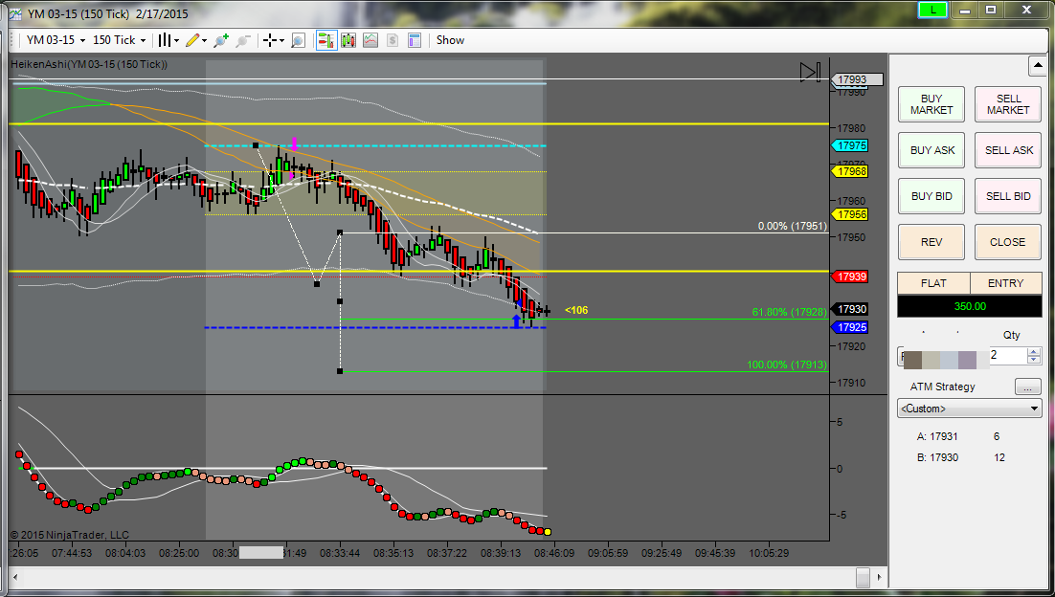The height and width of the screenshot is (597, 1055).
Task: Click the 100.00% (17913) Fibonacci label
Action: [787, 365]
